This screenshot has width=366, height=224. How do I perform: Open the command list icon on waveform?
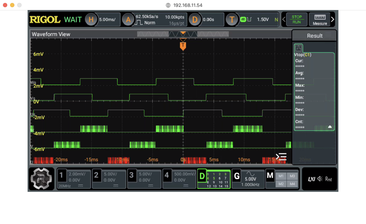281,157
